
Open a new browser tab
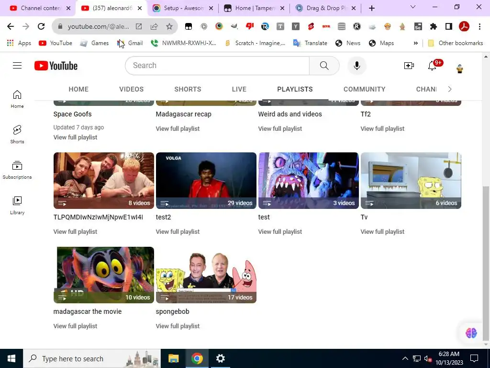[x=371, y=8]
